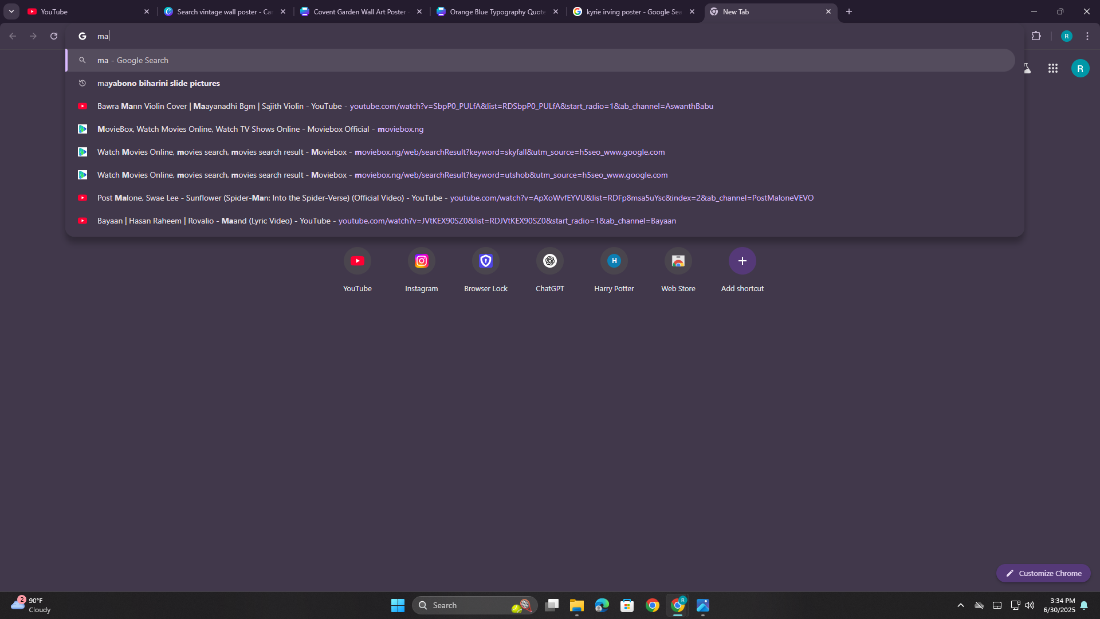Open Harry Potter shortcut tile
The image size is (1100, 619).
614,271
